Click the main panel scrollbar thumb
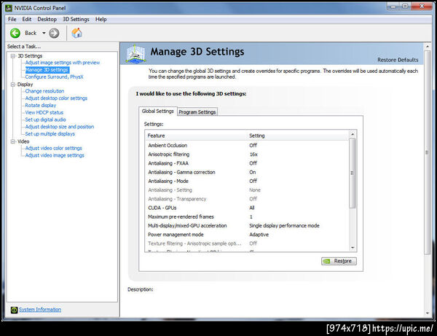This screenshot has height=336, width=437. (x=428, y=152)
